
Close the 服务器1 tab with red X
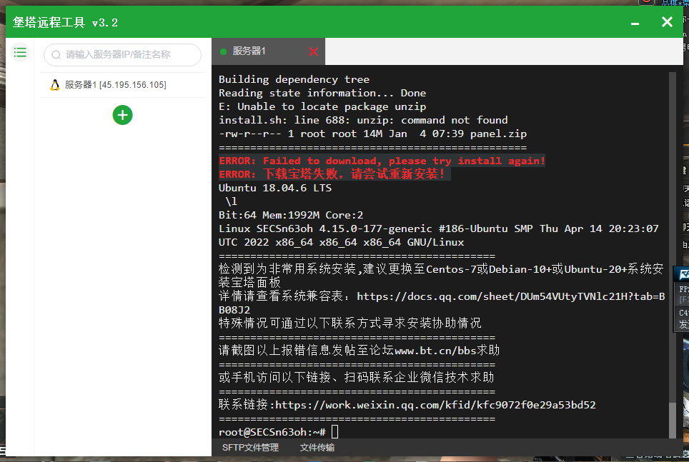point(313,52)
